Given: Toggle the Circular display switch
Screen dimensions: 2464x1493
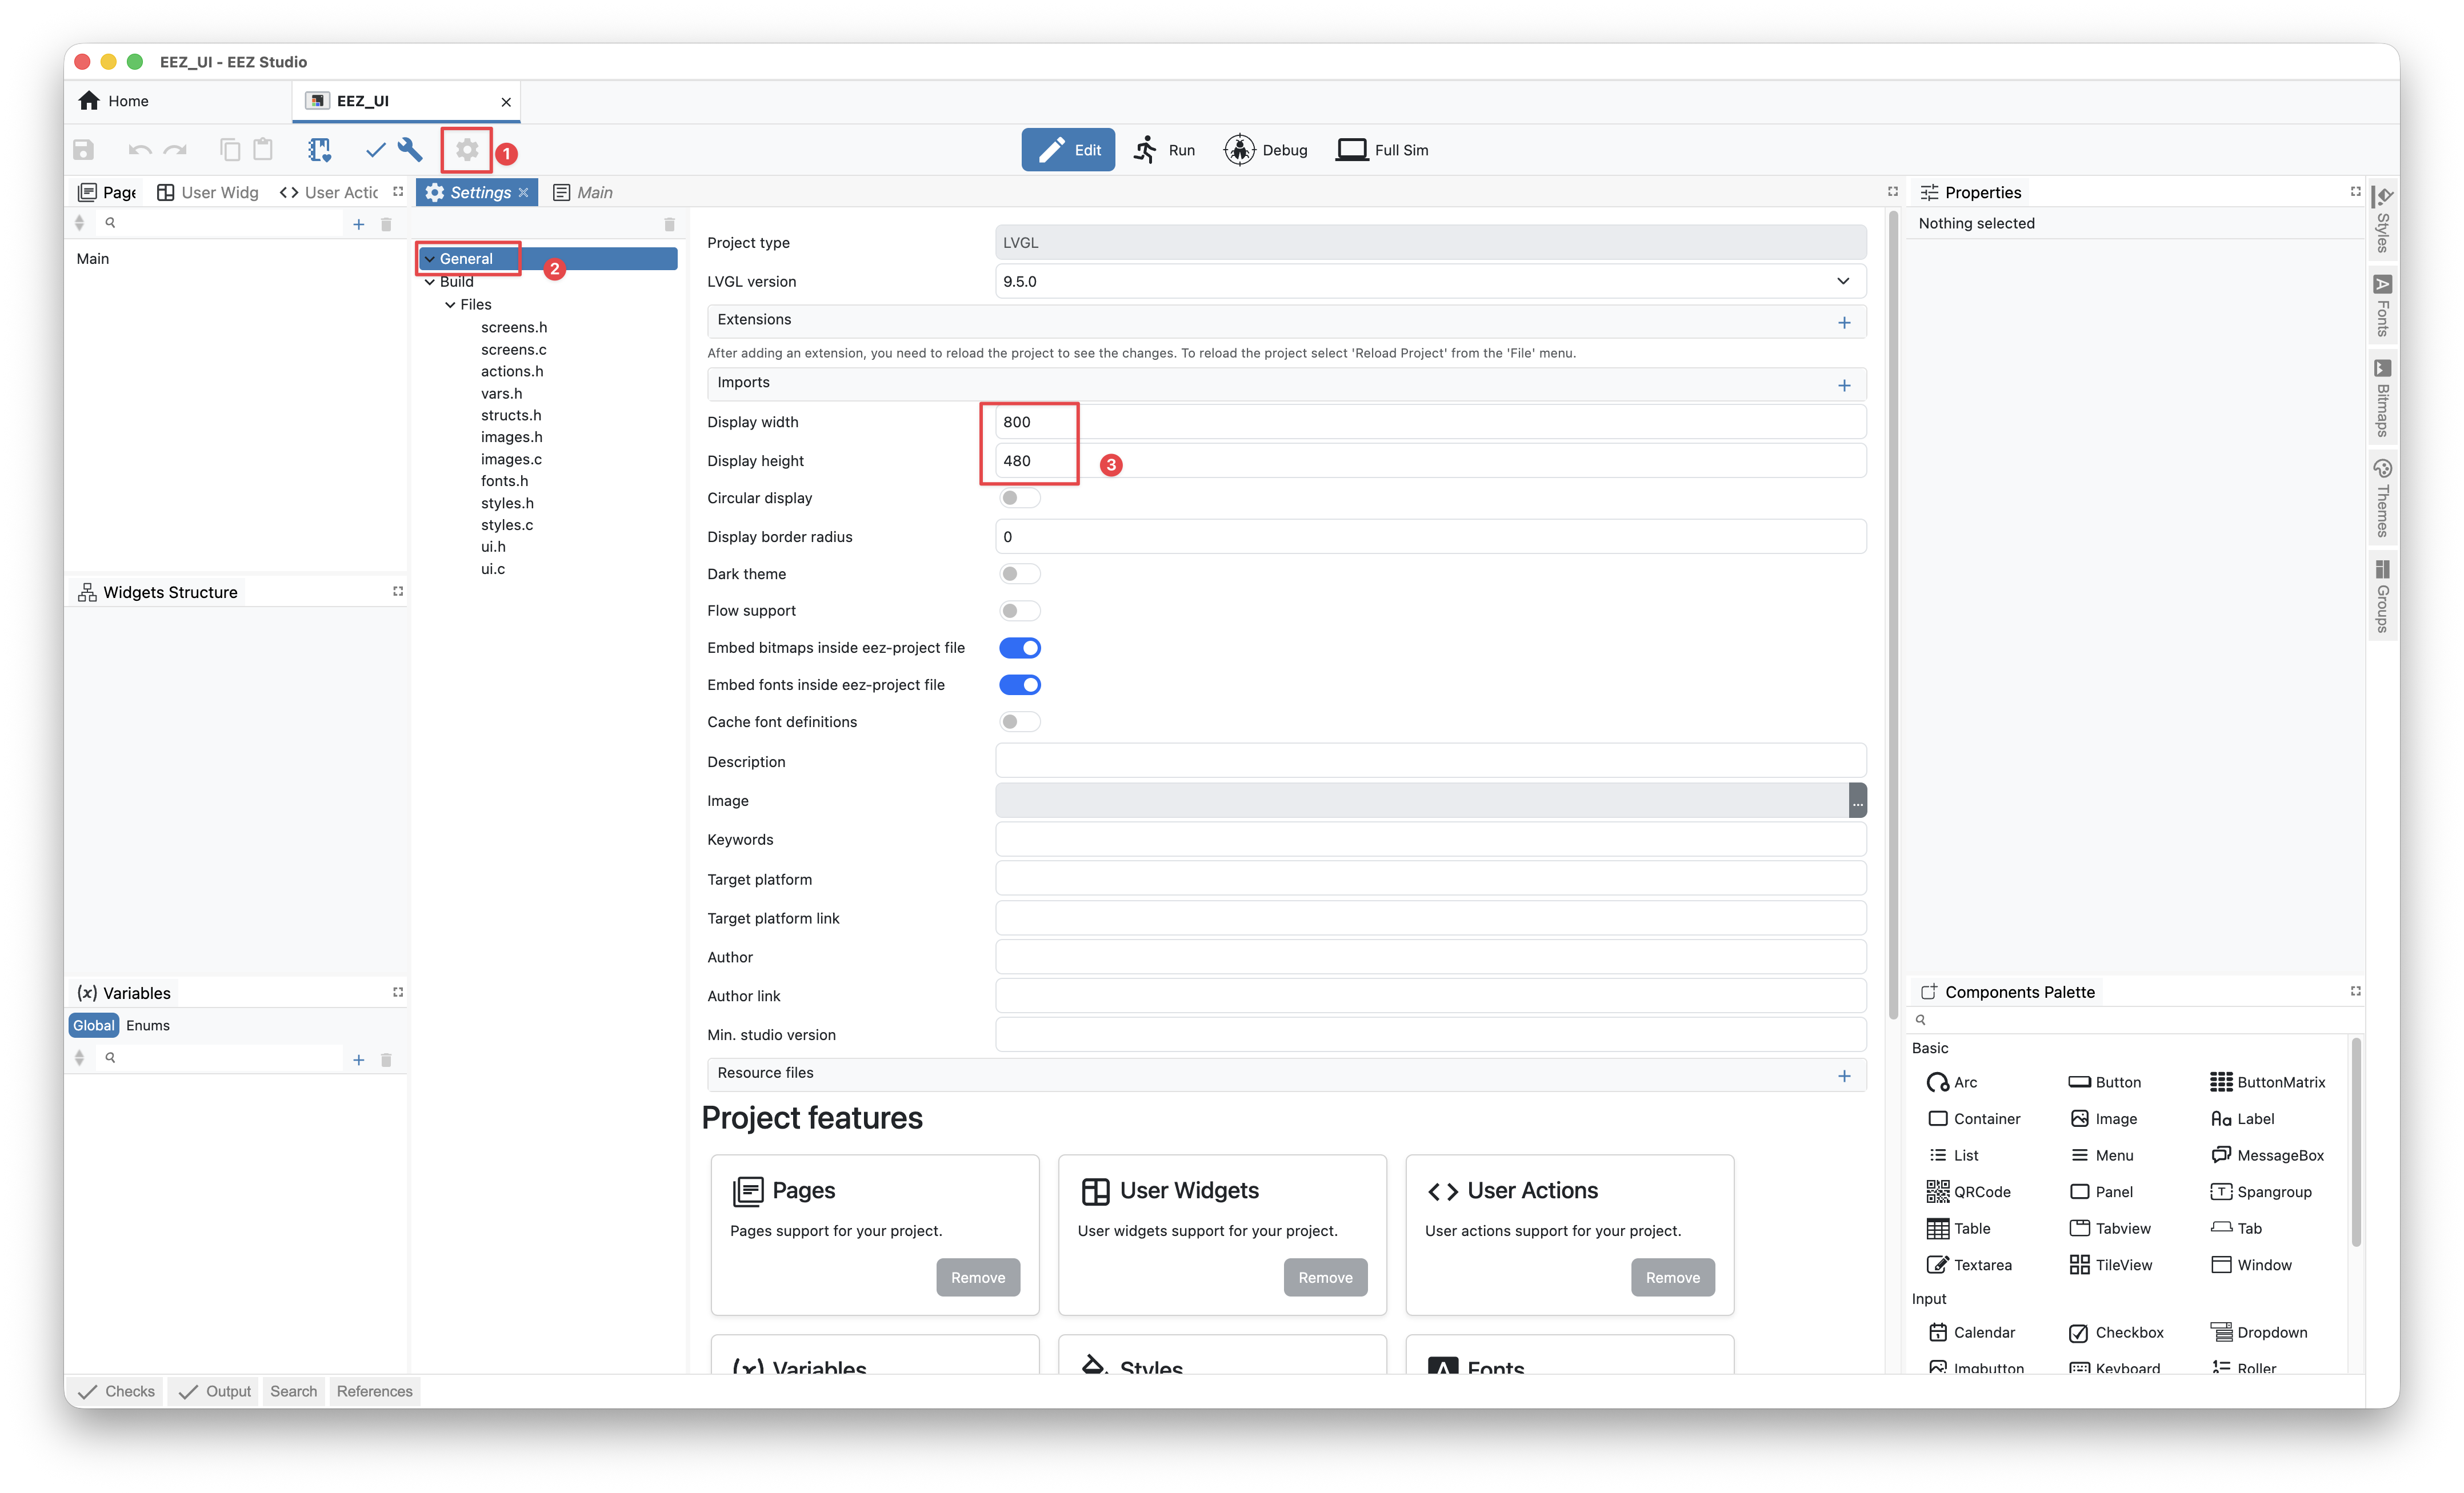Looking at the screenshot, I should pos(1019,497).
